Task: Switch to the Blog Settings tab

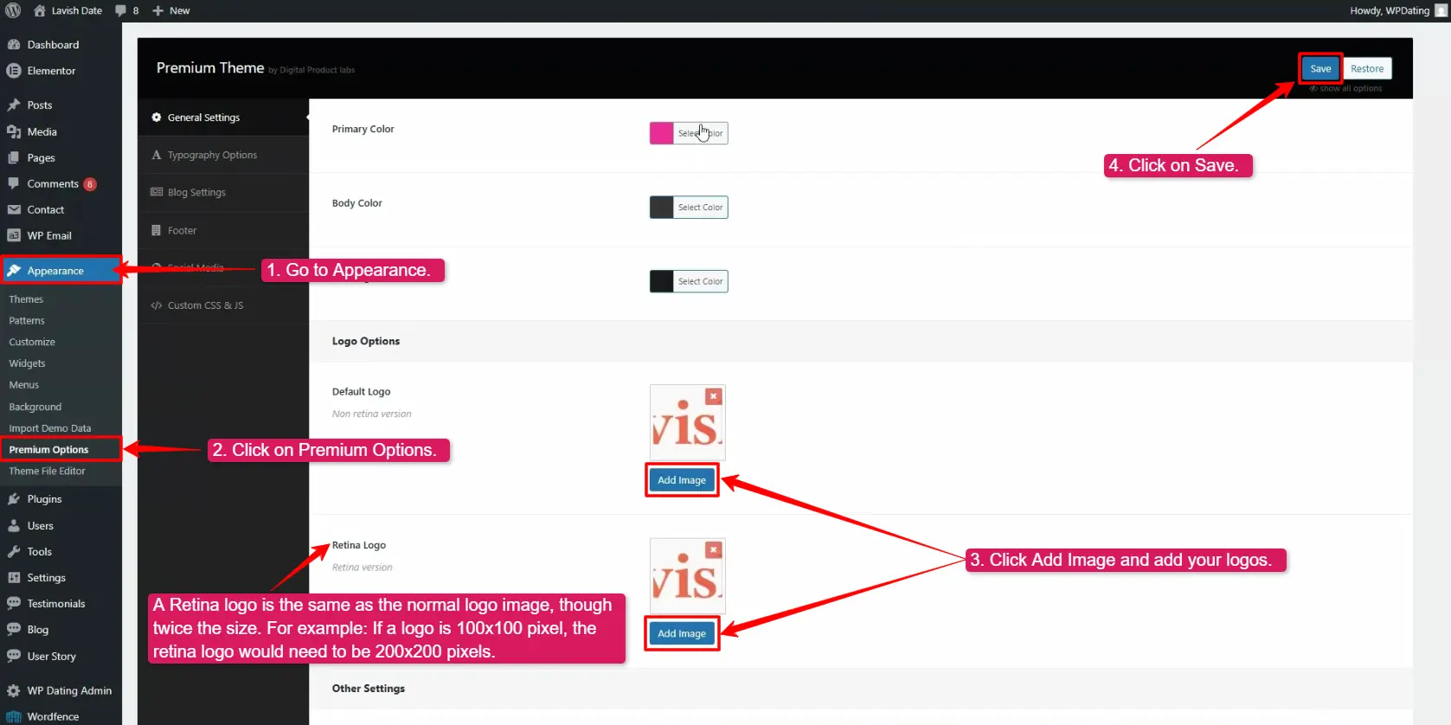Action: pos(196,192)
